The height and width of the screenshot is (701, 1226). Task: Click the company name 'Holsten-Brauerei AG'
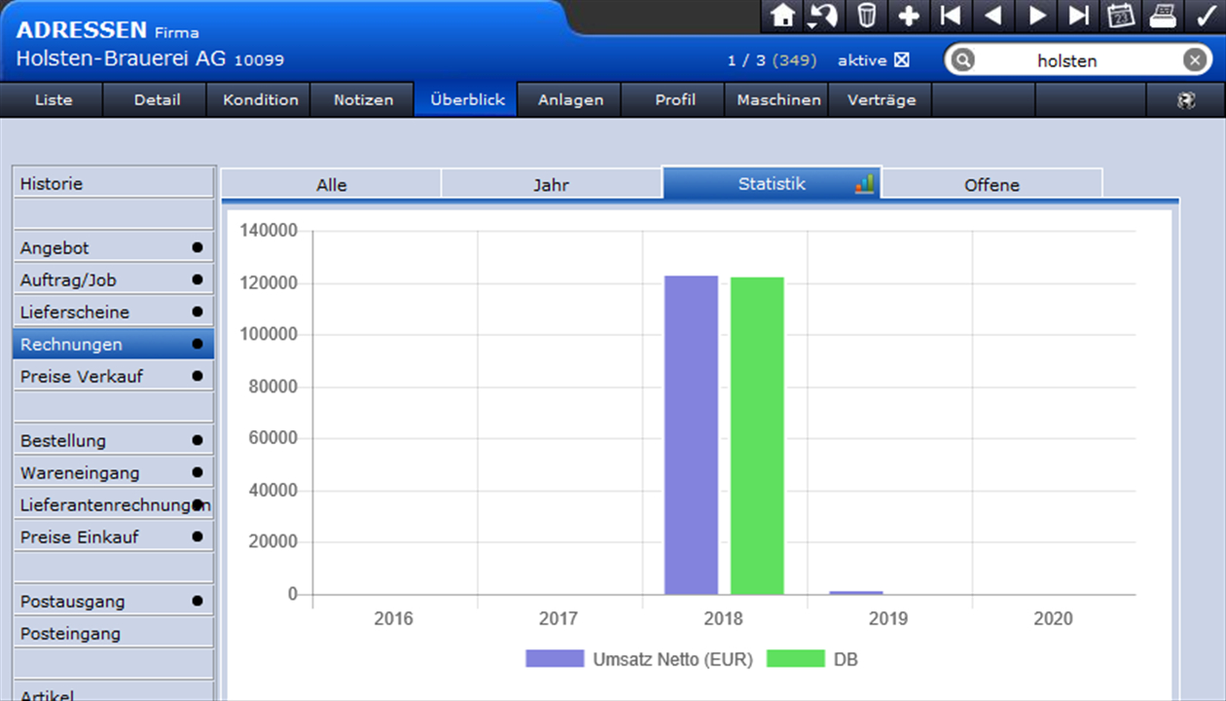click(121, 58)
